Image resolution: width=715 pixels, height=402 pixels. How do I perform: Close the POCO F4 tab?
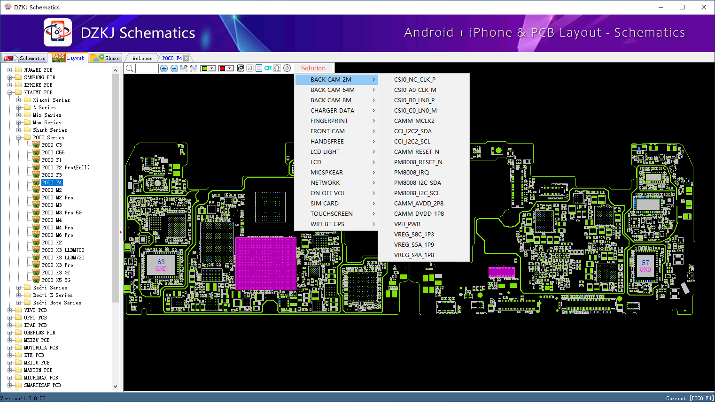point(187,58)
